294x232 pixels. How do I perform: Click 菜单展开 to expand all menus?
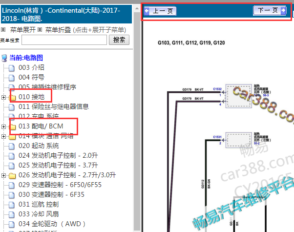click(x=22, y=30)
